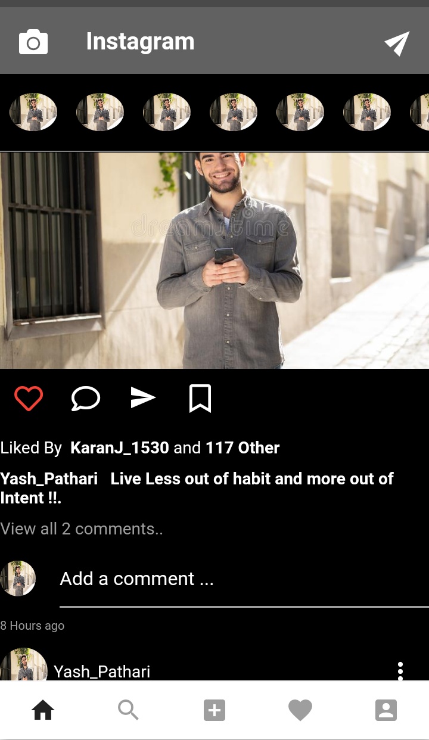Open profile tab in bottom navigation
Viewport: 429px width, 740px height.
tap(386, 710)
